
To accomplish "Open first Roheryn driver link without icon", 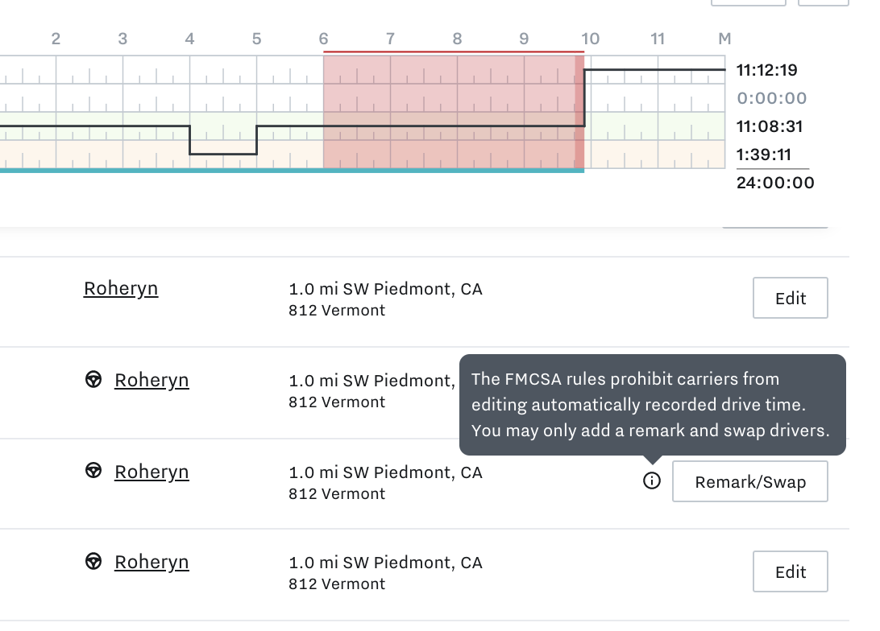I will point(121,289).
